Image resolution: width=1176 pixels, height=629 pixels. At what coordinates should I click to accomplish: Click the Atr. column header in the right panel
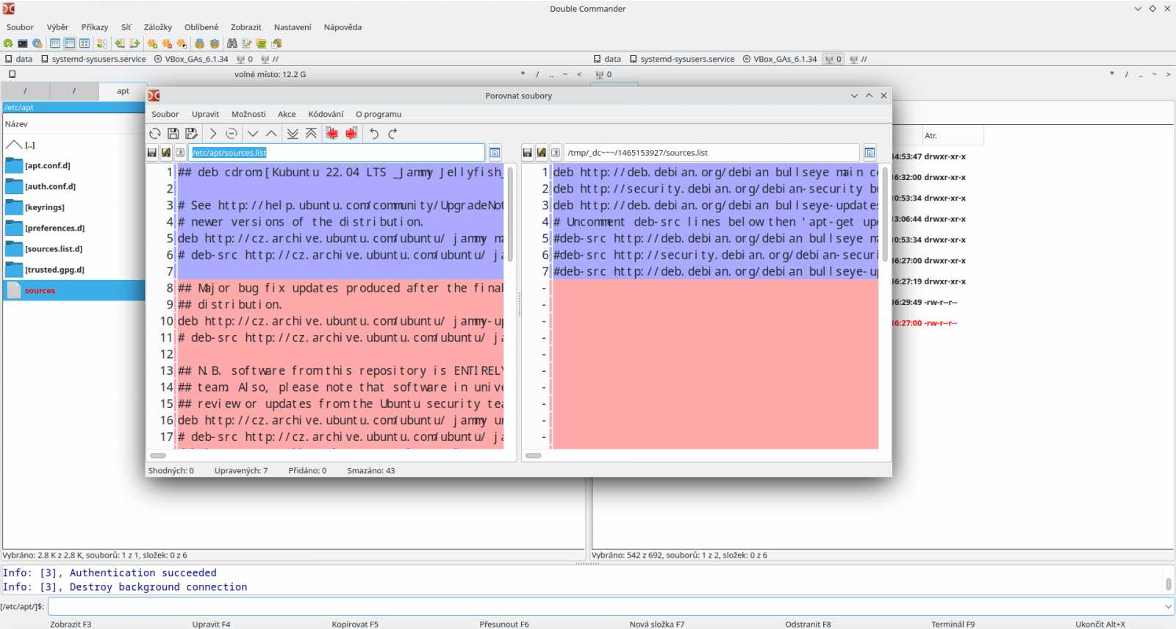[953, 136]
